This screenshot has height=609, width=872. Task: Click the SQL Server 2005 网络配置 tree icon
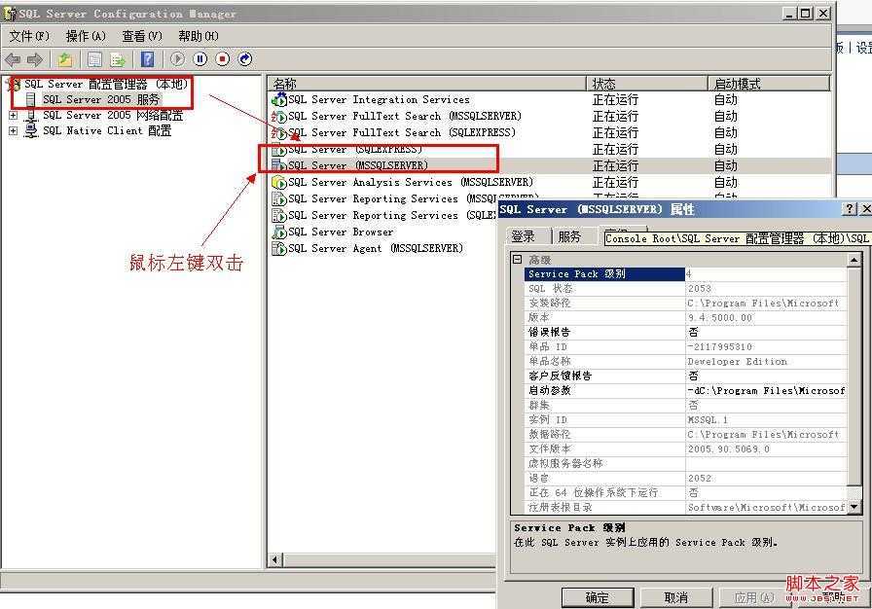(32, 116)
